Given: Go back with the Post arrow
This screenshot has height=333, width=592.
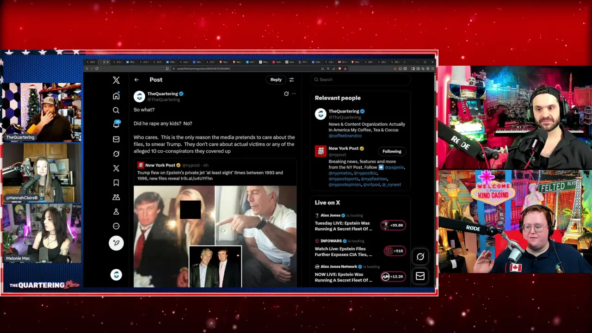Looking at the screenshot, I should pyautogui.click(x=136, y=80).
